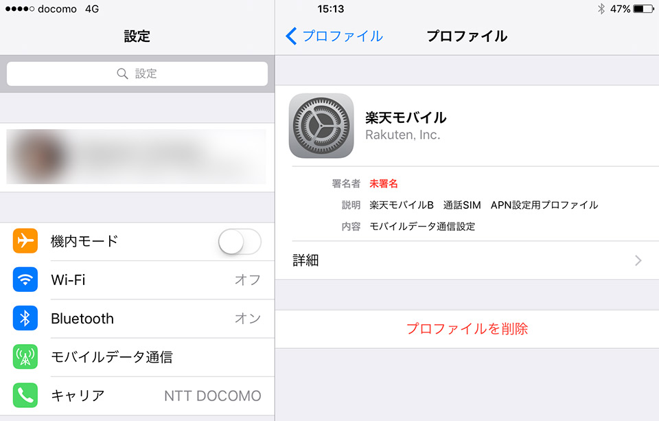Tap the battery icon in status bar

pos(644,9)
